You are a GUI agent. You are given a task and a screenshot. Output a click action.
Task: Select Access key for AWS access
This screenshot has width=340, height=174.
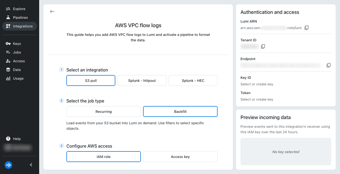pyautogui.click(x=180, y=157)
